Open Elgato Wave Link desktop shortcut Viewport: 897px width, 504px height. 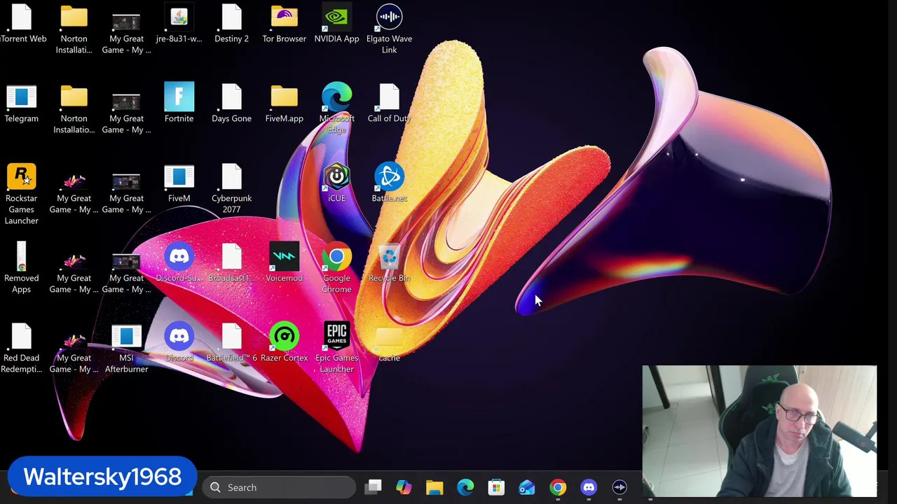point(389,29)
